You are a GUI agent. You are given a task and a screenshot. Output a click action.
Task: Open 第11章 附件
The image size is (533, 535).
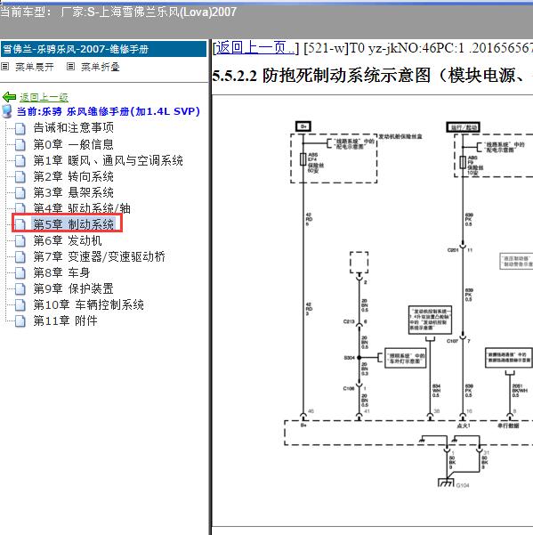(66, 320)
